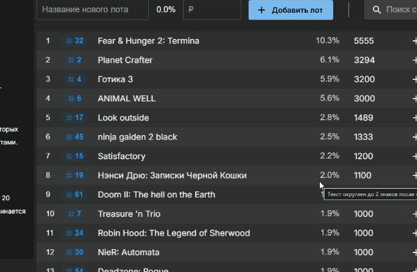Image resolution: width=417 pixels, height=272 pixels.
Task: Click the Treasure 'n Trio lot name
Action: click(129, 214)
